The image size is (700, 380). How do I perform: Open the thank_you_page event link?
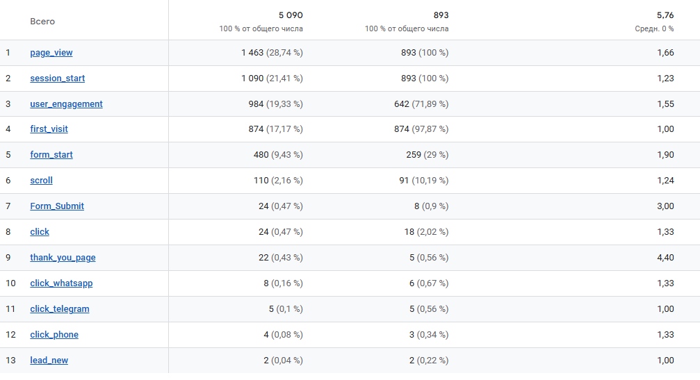point(63,258)
